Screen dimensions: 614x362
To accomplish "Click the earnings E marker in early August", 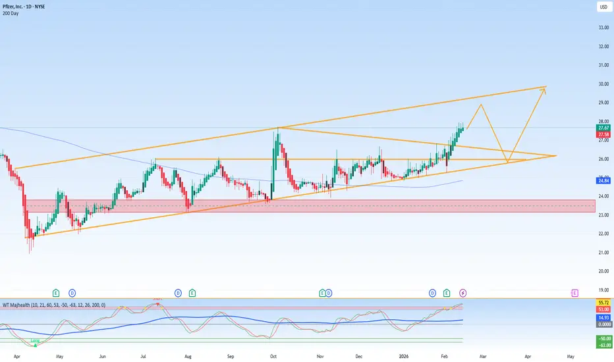I will [192, 293].
